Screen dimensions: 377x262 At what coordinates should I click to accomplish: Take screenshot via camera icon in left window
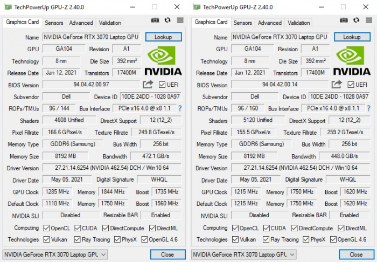(x=155, y=20)
